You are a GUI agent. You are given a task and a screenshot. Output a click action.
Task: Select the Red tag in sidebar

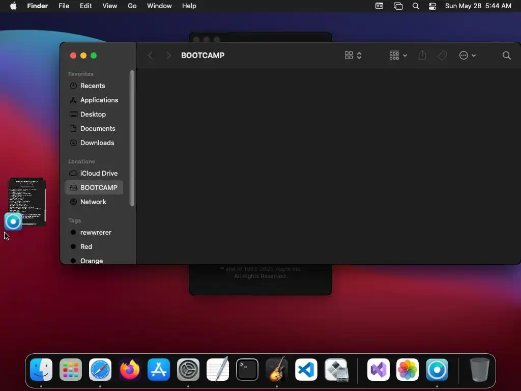tap(94, 247)
